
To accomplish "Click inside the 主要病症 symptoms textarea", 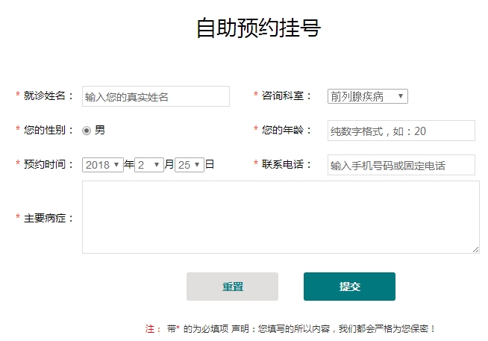I will pos(281,217).
